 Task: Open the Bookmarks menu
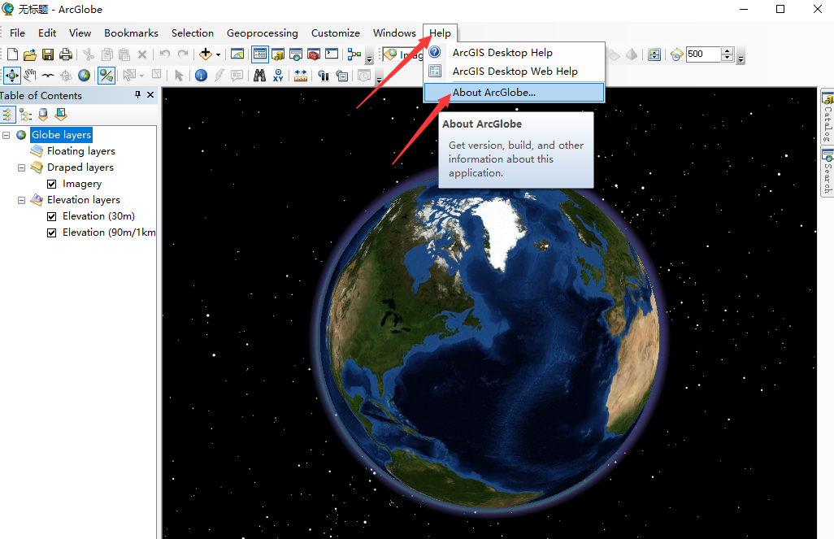[132, 33]
